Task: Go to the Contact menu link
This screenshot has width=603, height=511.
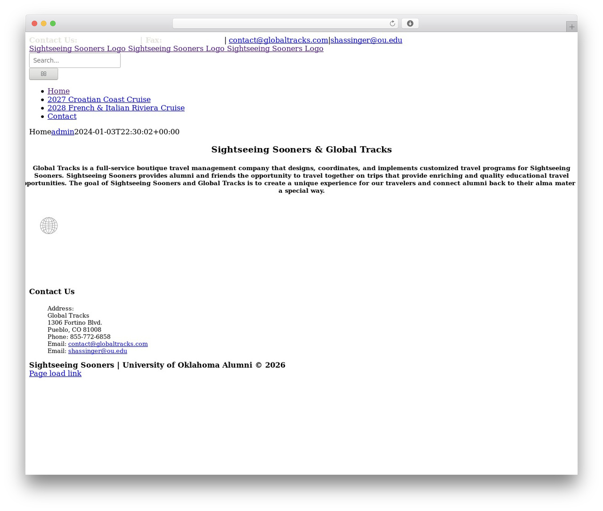Action: [62, 116]
